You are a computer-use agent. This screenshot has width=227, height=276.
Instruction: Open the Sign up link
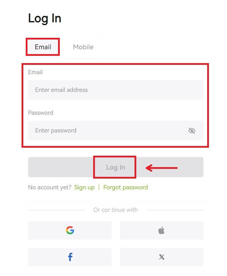84,187
